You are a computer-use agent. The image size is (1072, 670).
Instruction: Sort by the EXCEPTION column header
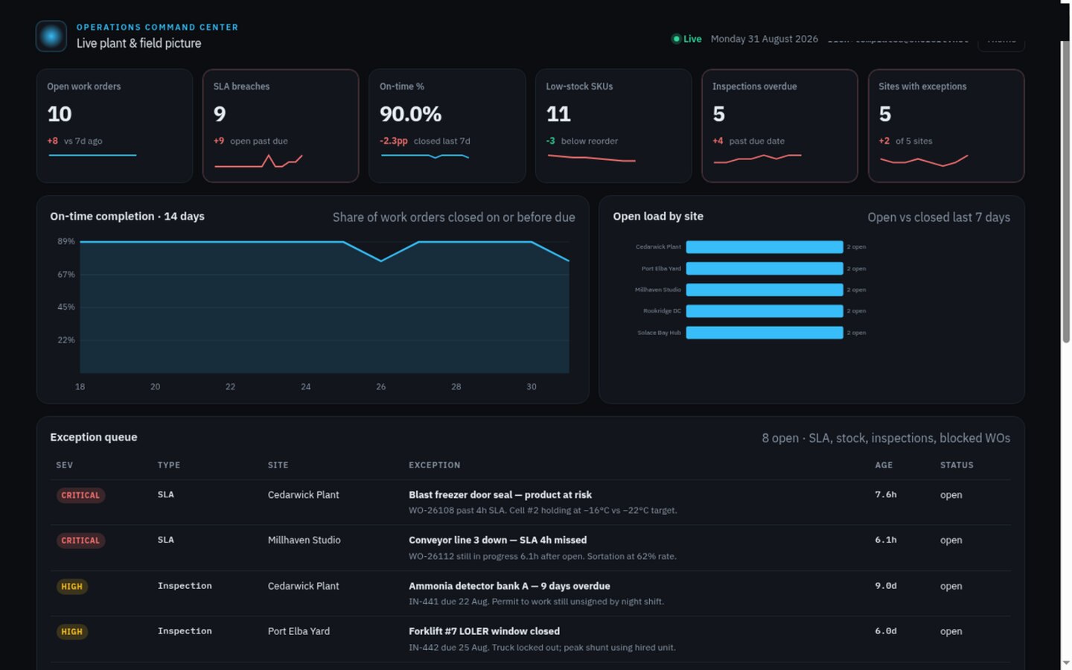pyautogui.click(x=435, y=465)
